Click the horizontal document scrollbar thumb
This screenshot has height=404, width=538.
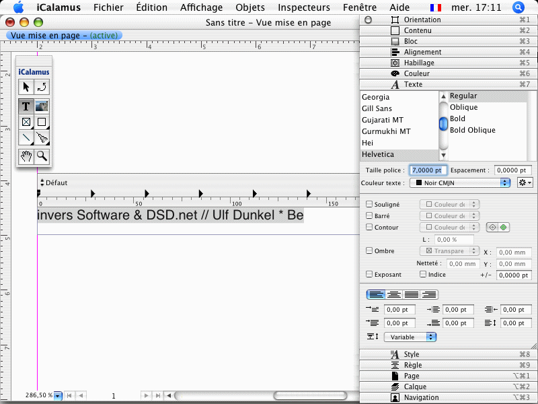point(310,395)
